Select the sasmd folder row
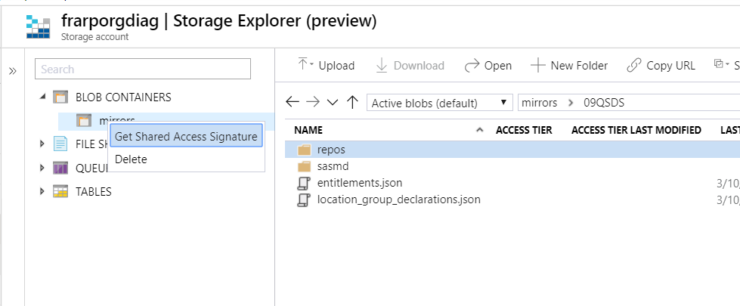Screen dimensions: 740x306 point(333,166)
